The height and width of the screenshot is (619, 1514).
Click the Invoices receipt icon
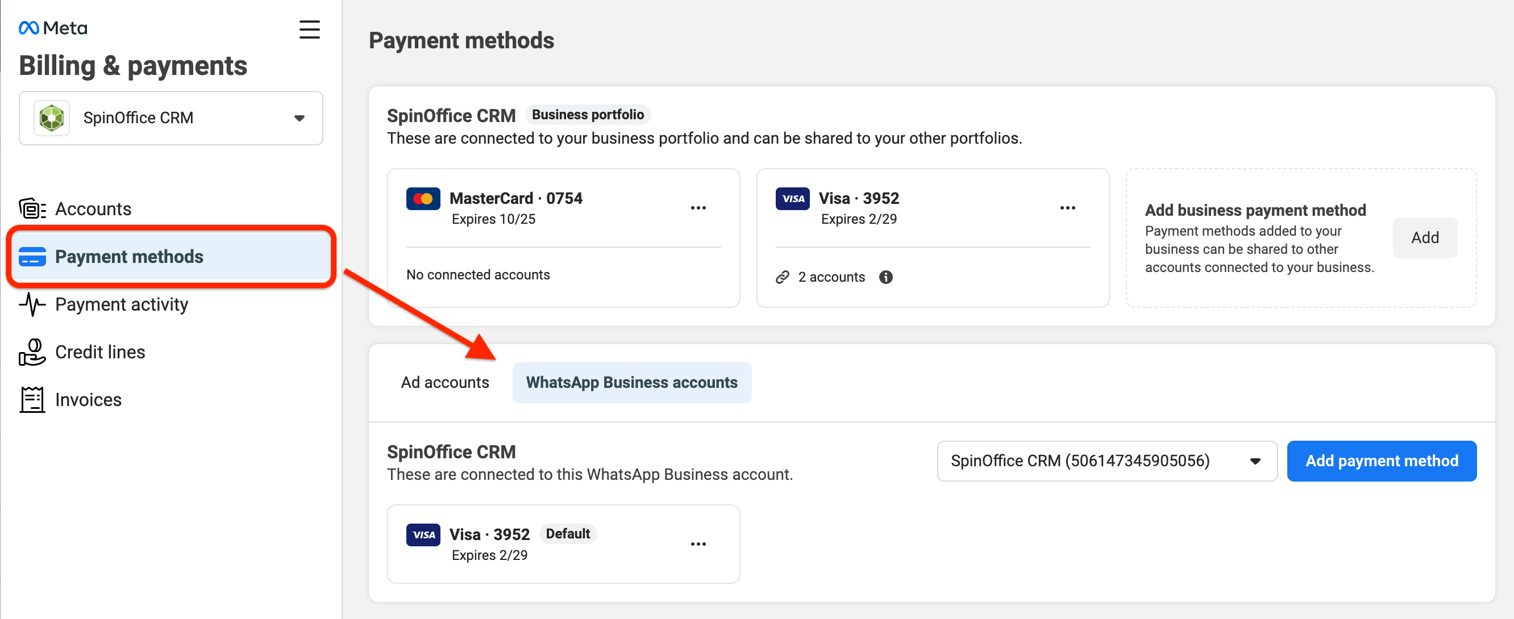tap(32, 399)
